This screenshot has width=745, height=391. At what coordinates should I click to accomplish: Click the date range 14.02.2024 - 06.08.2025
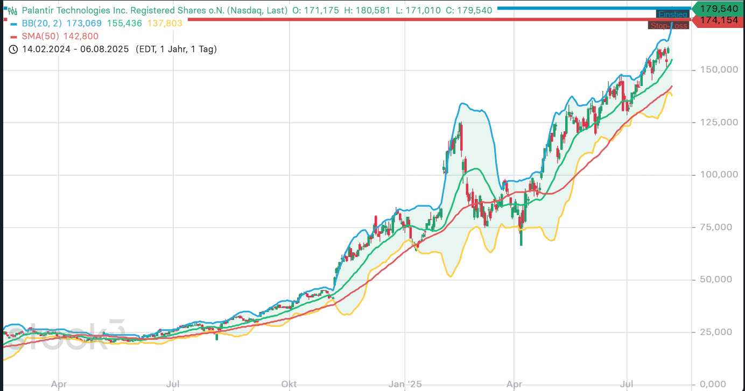coord(75,49)
